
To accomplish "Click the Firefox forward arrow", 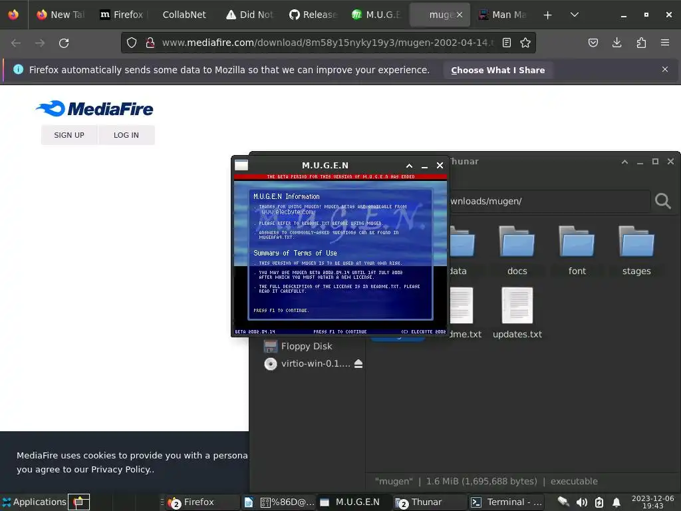I will point(40,43).
